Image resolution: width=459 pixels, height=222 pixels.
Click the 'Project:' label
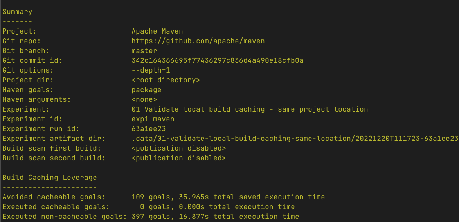point(19,31)
